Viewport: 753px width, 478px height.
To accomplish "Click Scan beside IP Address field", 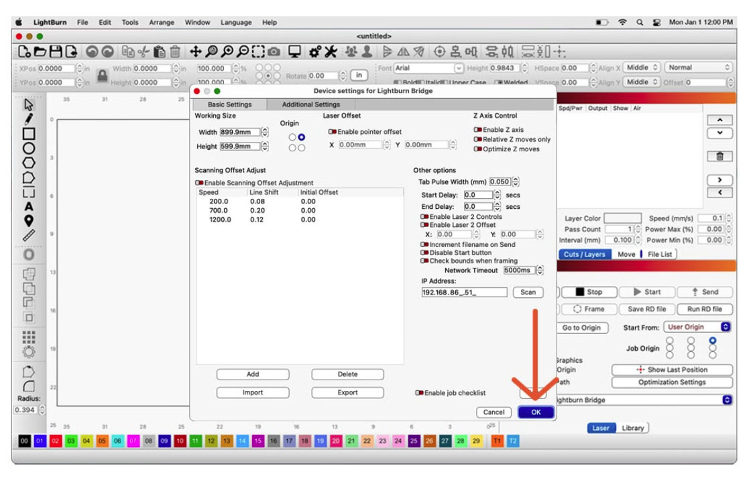I will click(x=528, y=292).
